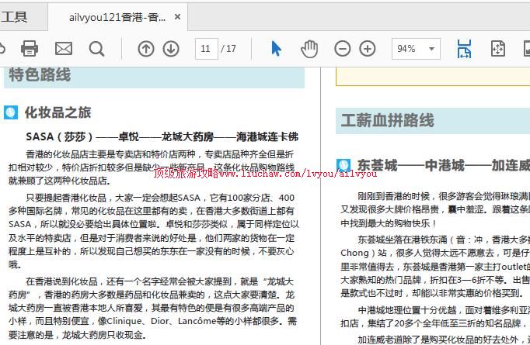Click the 工薪血拼路线 section header
The width and height of the screenshot is (530, 345).
[387, 120]
